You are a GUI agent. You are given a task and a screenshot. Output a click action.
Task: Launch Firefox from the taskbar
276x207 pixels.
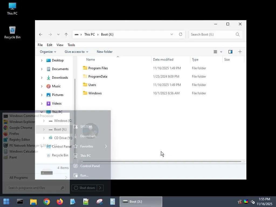coord(60,202)
